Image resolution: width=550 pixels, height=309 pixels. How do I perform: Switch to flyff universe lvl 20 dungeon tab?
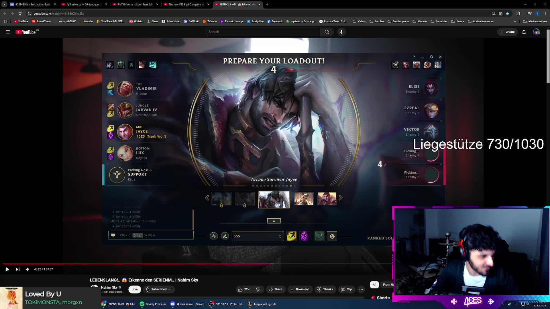point(84,4)
